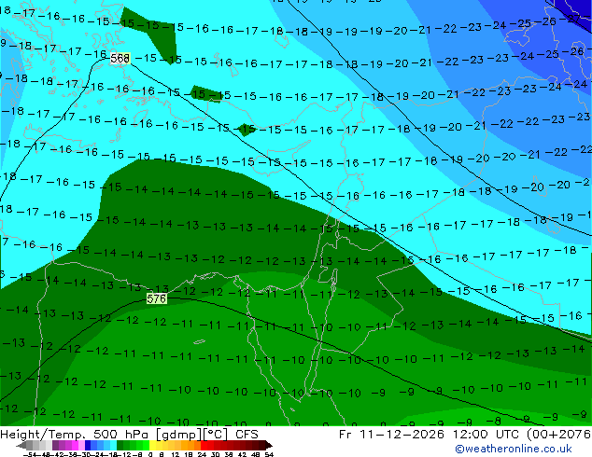
Task: Select the bright red legend swatch
Action: point(204,445)
